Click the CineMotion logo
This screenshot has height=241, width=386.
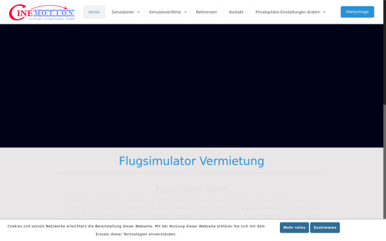[42, 12]
